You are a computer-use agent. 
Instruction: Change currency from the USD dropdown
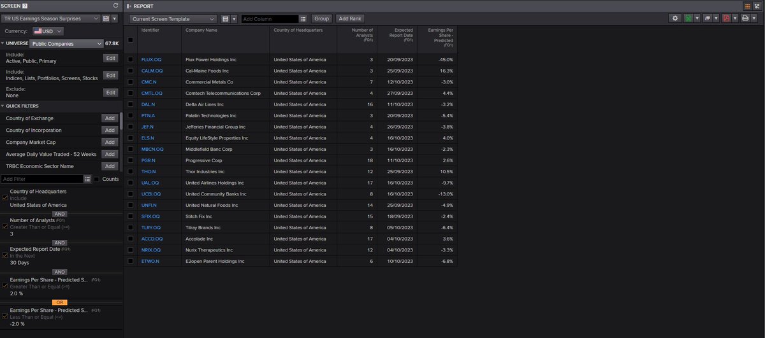click(49, 31)
